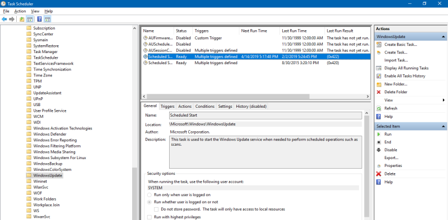Click the clock icon of the AUFirmware task
The height and width of the screenshot is (220, 448).
(145, 38)
